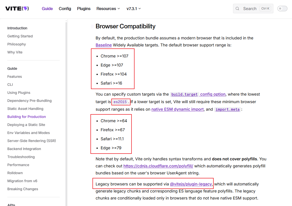
Task: Open Dependency Pre-Bundling sidebar page
Action: click(x=29, y=101)
